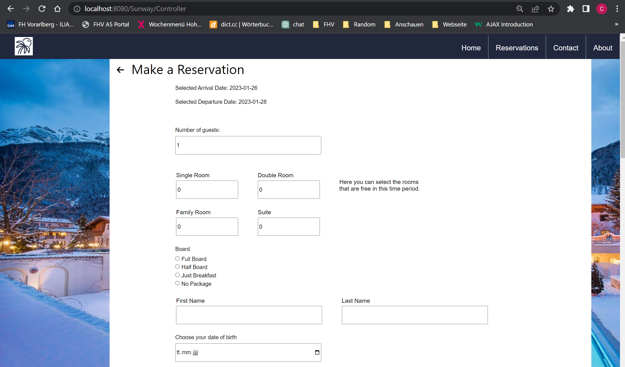Open the browser extensions puzzle icon

(x=570, y=9)
